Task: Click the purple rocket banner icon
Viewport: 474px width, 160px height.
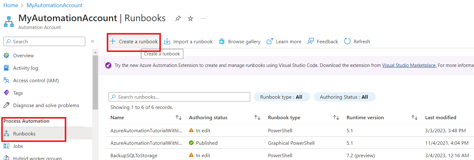Action: pyautogui.click(x=108, y=65)
